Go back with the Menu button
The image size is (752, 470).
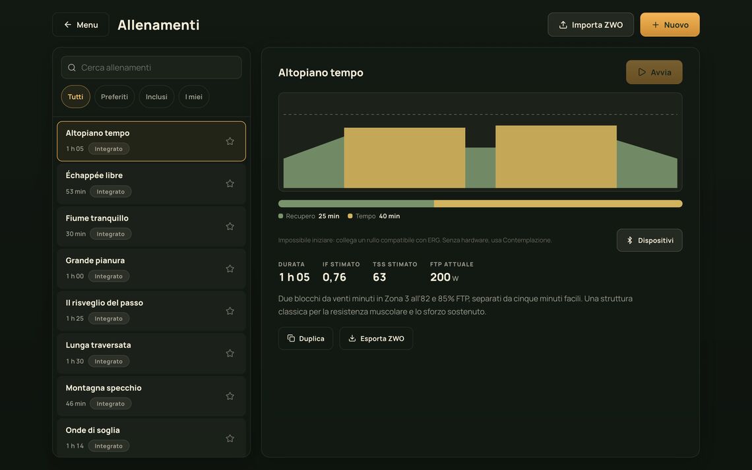(x=80, y=24)
